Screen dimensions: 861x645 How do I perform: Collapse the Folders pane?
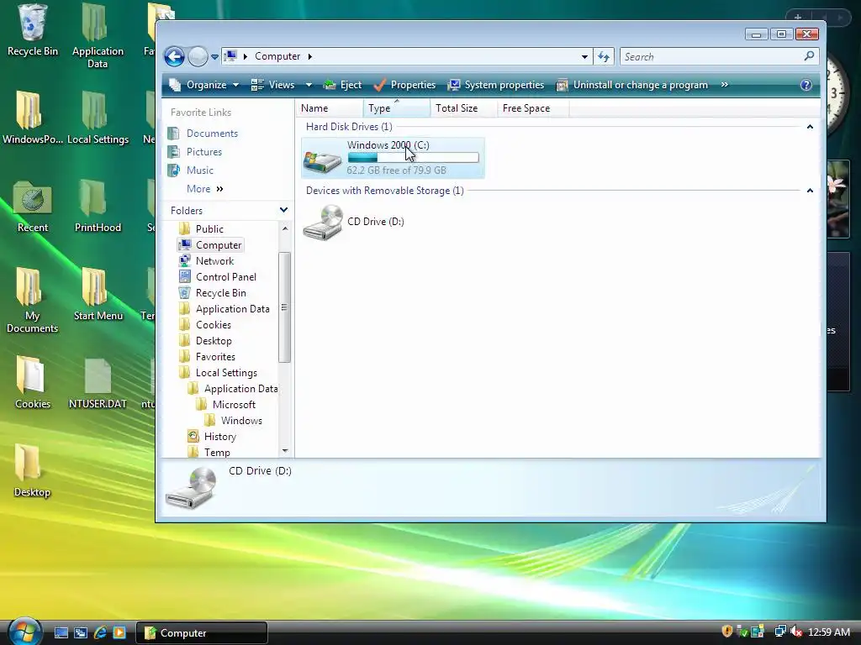pyautogui.click(x=283, y=210)
